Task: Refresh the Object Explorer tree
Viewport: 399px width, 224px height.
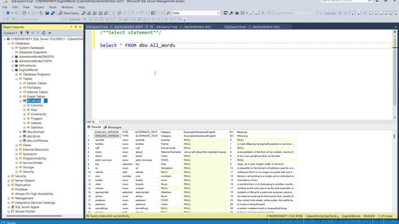Action: click(44, 33)
